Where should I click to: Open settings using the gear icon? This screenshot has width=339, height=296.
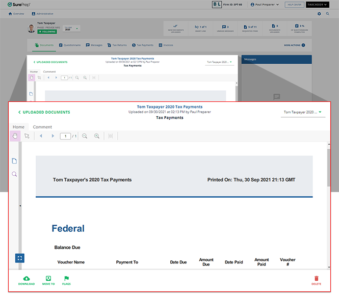(320, 14)
